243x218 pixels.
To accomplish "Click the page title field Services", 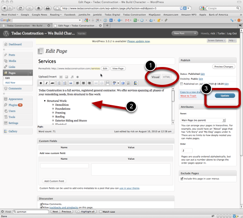I will 106,61.
